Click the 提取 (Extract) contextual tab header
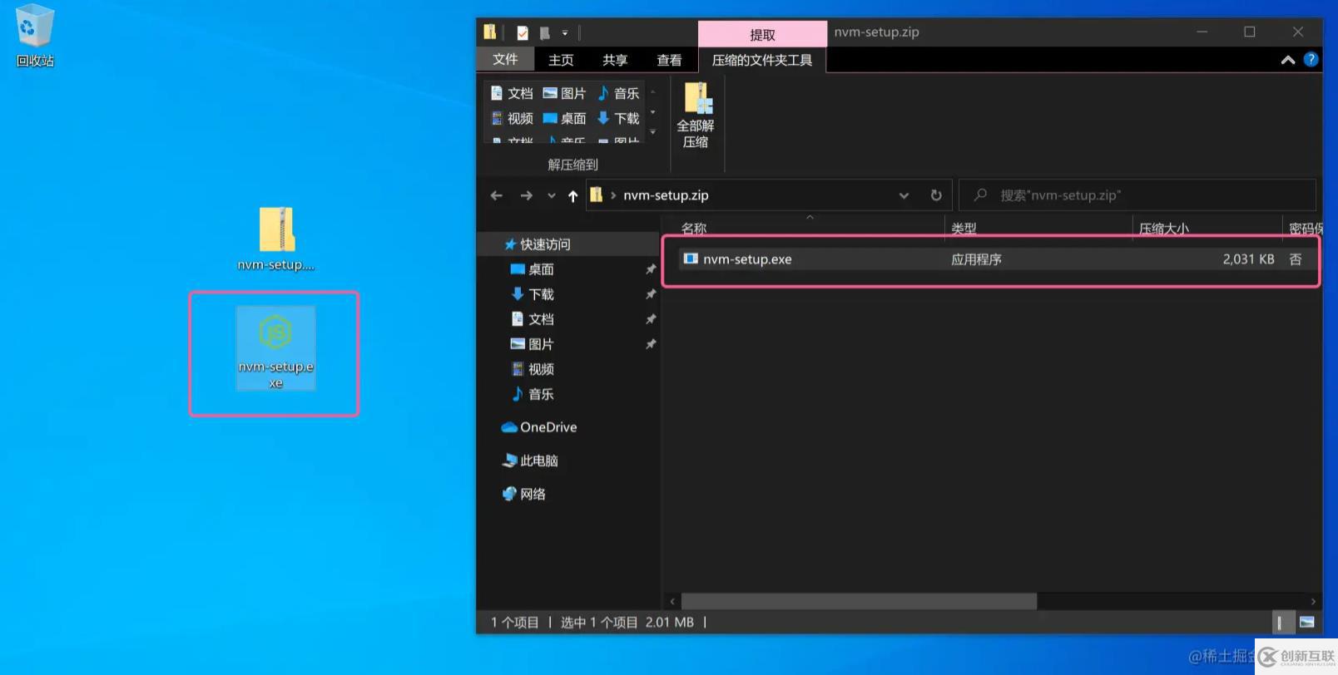 pyautogui.click(x=762, y=34)
